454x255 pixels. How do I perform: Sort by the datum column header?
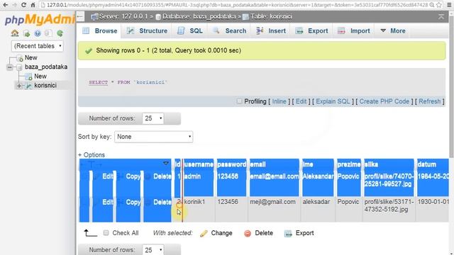(427, 164)
